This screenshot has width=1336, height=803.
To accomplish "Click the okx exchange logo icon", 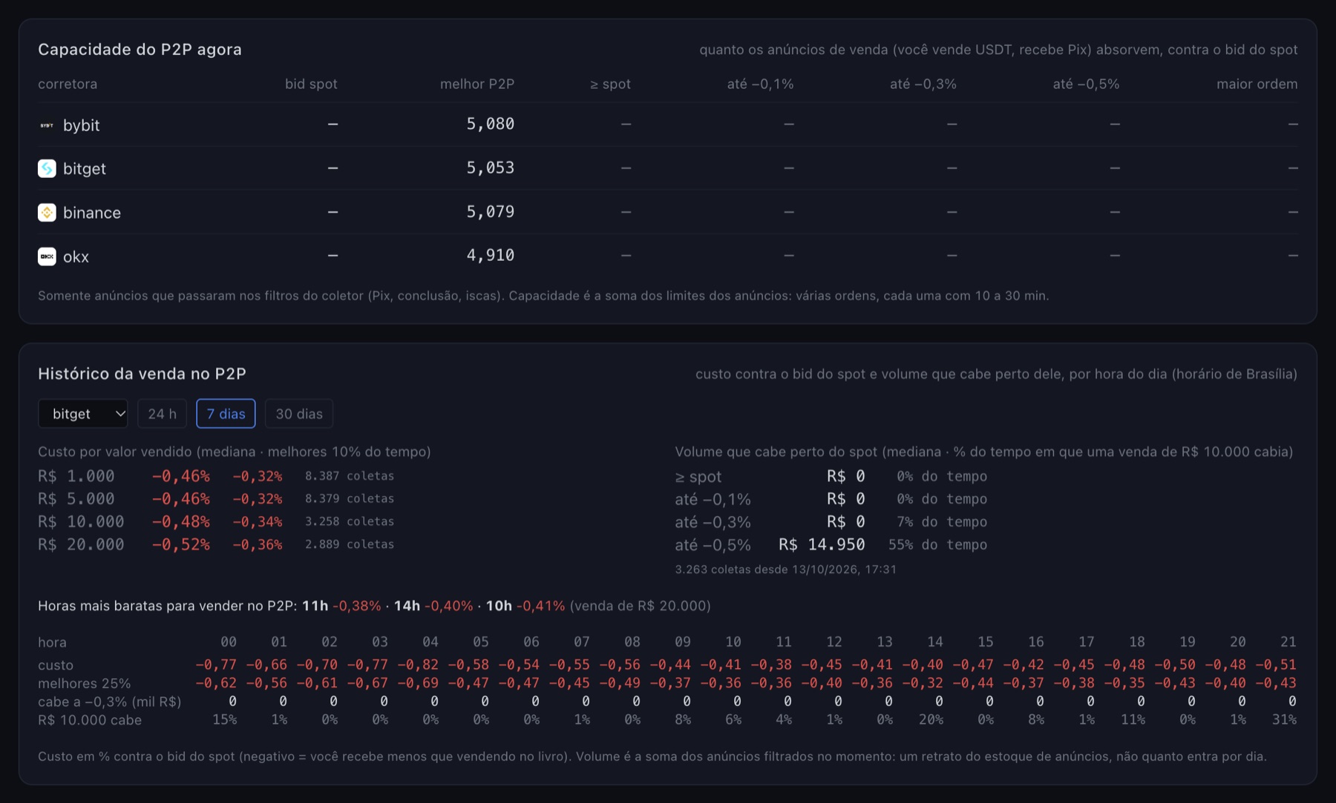I will pyautogui.click(x=47, y=256).
